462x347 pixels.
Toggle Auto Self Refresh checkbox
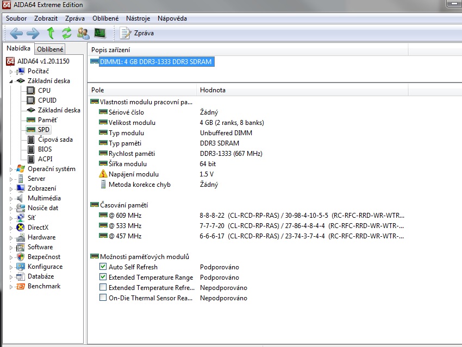103,267
